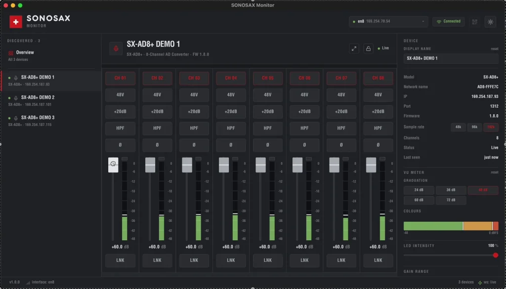Click the IP value 169.254.187.93
Image resolution: width=506 pixels, height=289 pixels.
coord(485,96)
